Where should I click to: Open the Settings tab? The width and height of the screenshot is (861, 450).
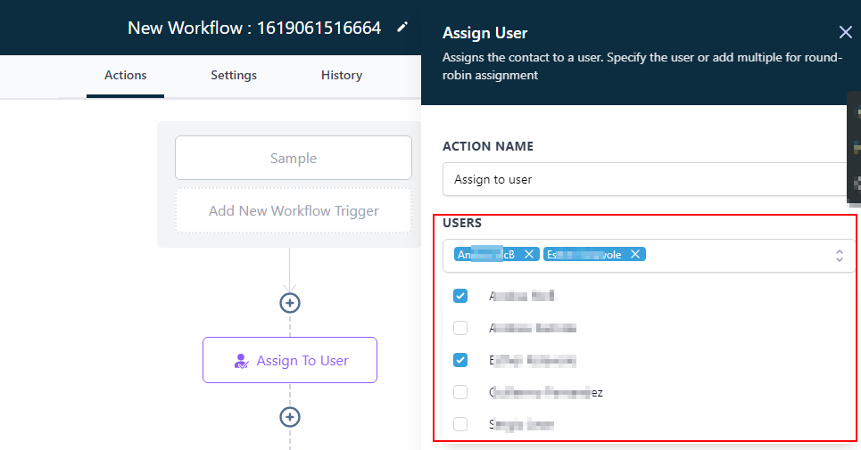pos(234,76)
